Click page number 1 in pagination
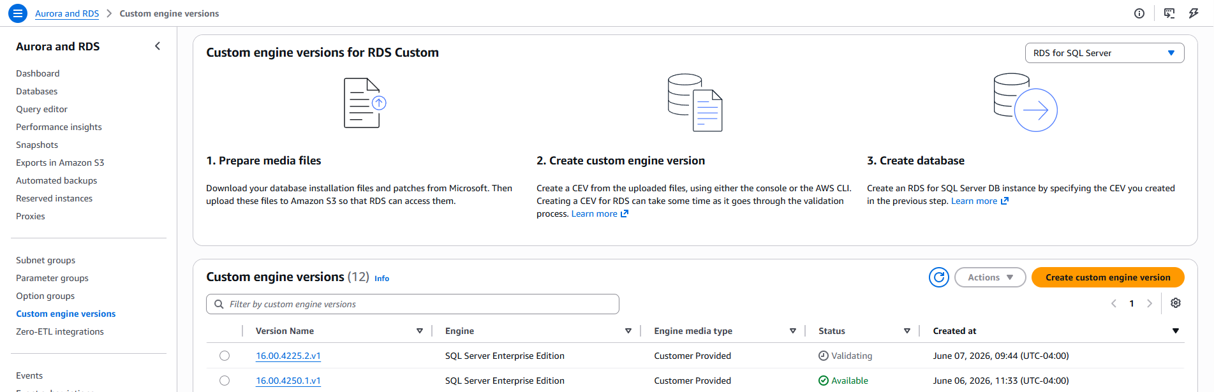 (1132, 303)
